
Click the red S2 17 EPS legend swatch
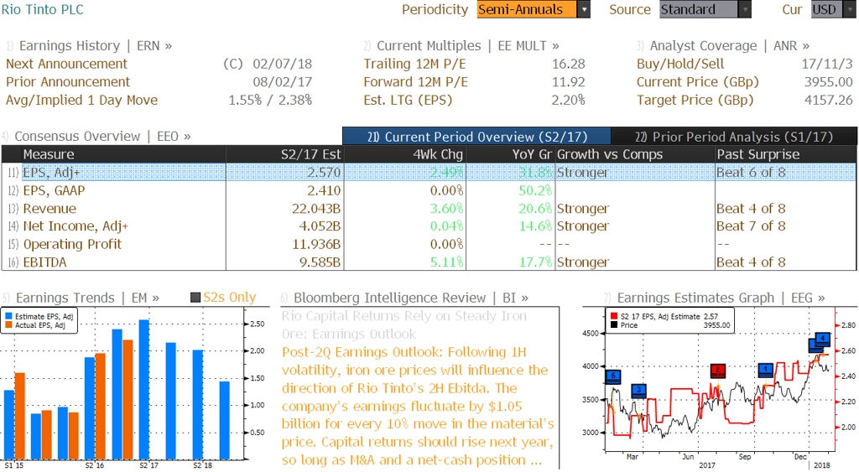pyautogui.click(x=614, y=316)
